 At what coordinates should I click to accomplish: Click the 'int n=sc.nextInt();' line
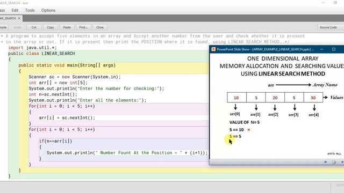coord(53,94)
